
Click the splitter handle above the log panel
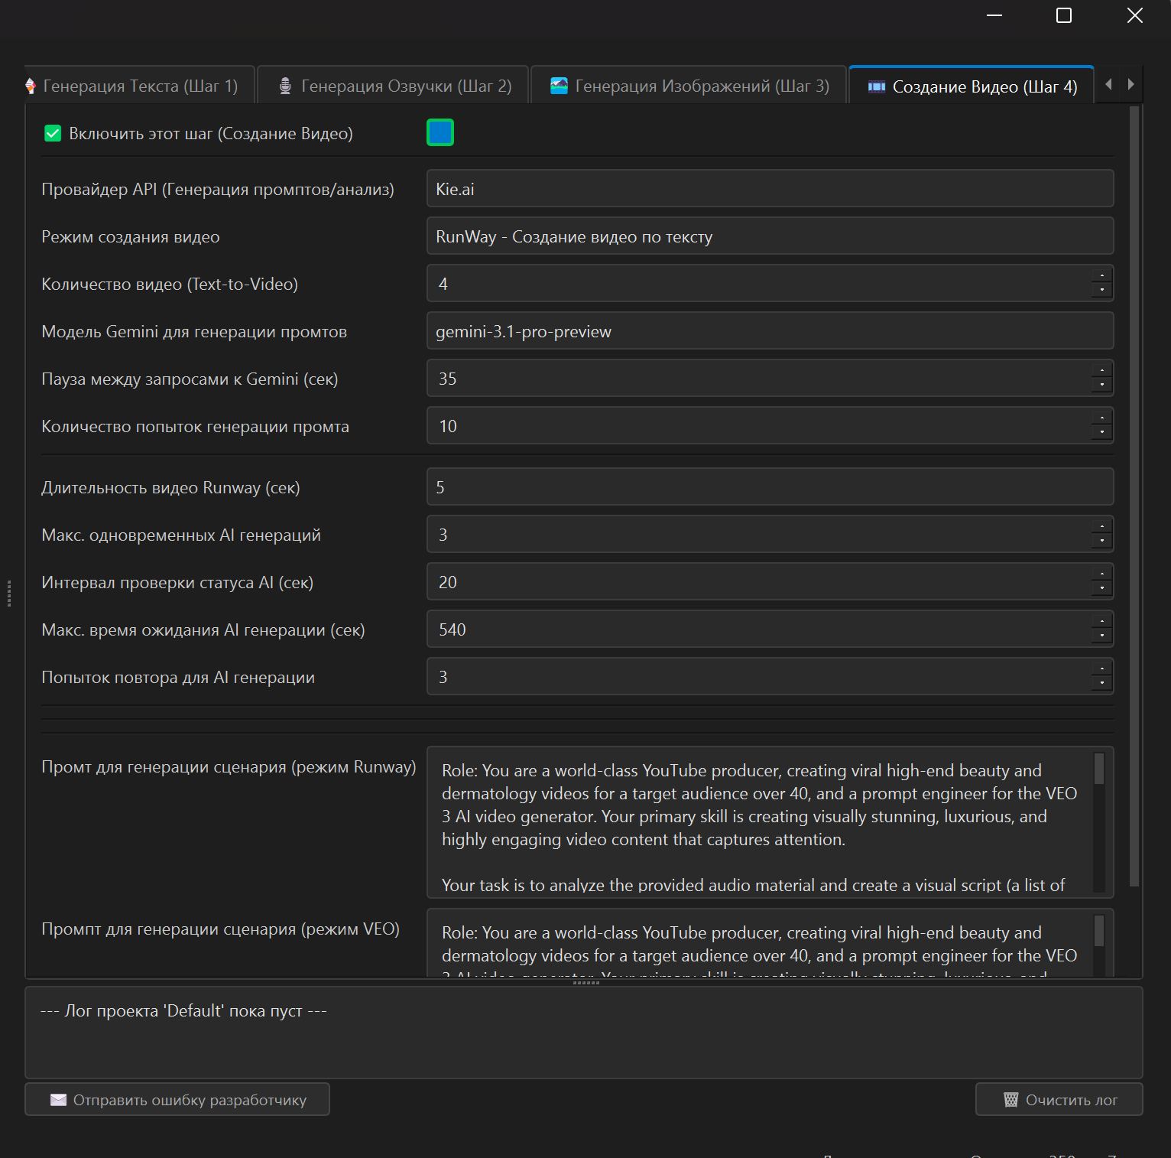(x=585, y=983)
